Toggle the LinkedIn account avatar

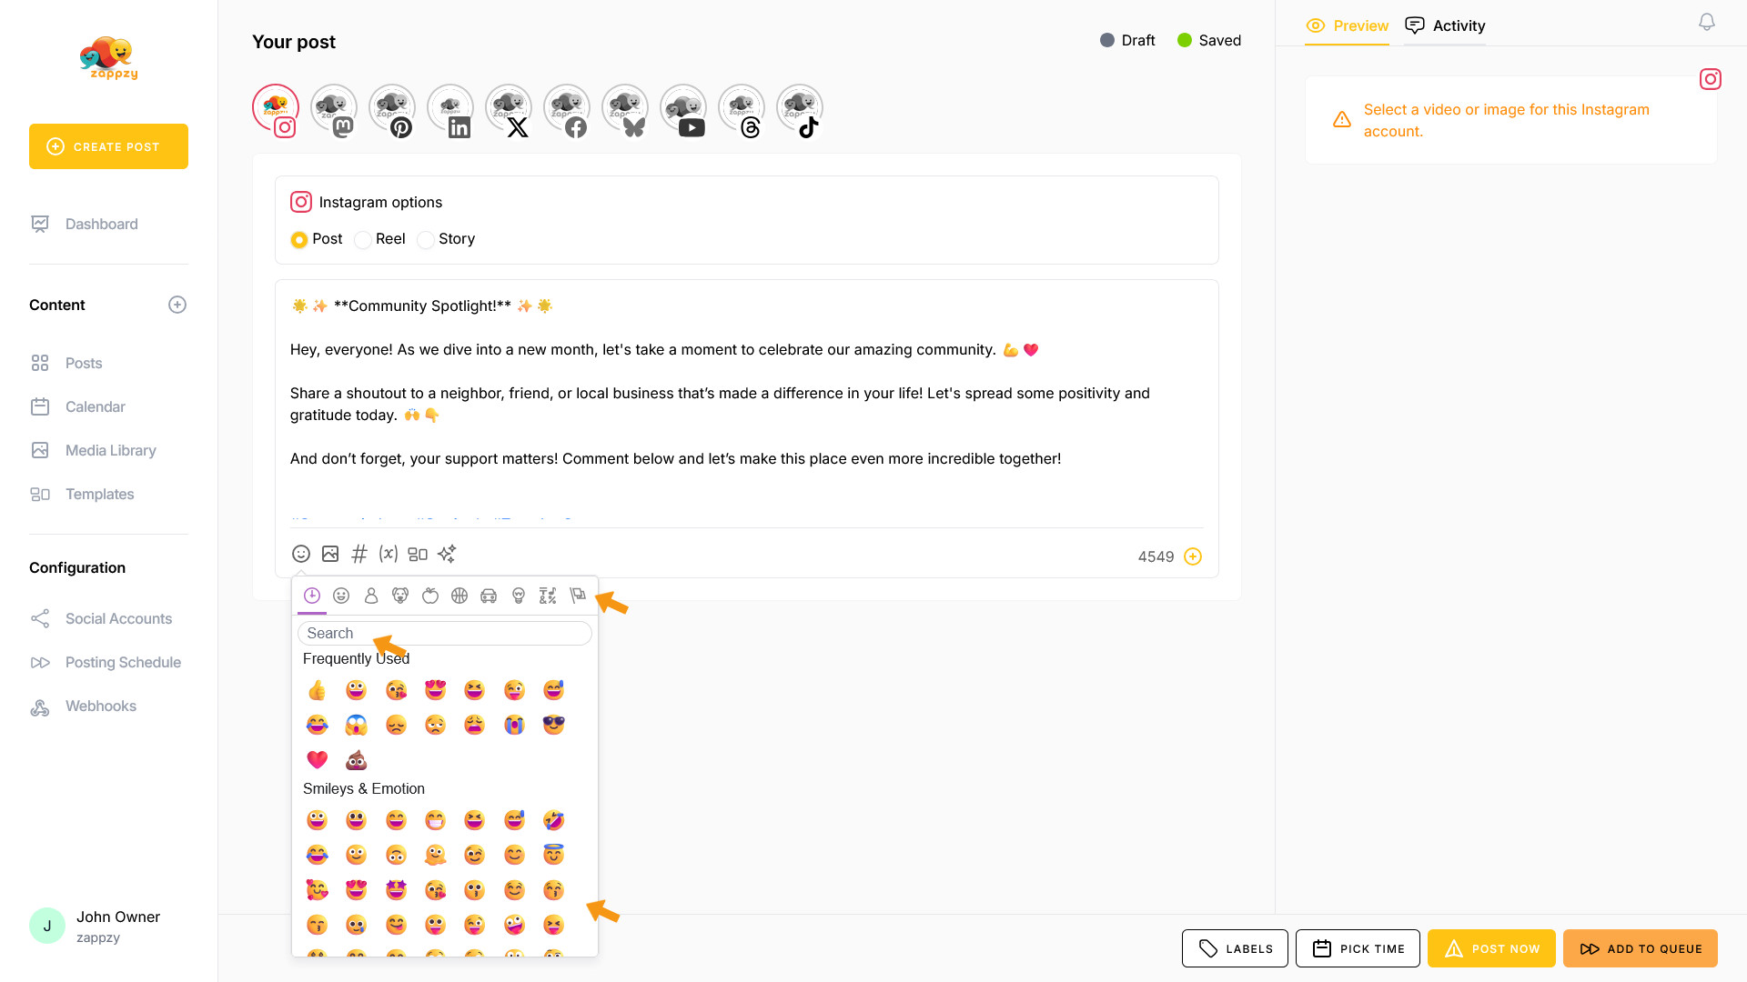[x=450, y=109]
